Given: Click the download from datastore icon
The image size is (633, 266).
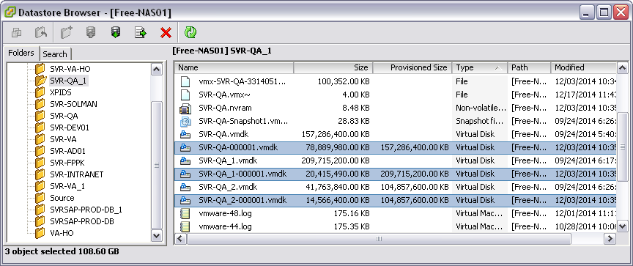Looking at the screenshot, I should point(116,33).
